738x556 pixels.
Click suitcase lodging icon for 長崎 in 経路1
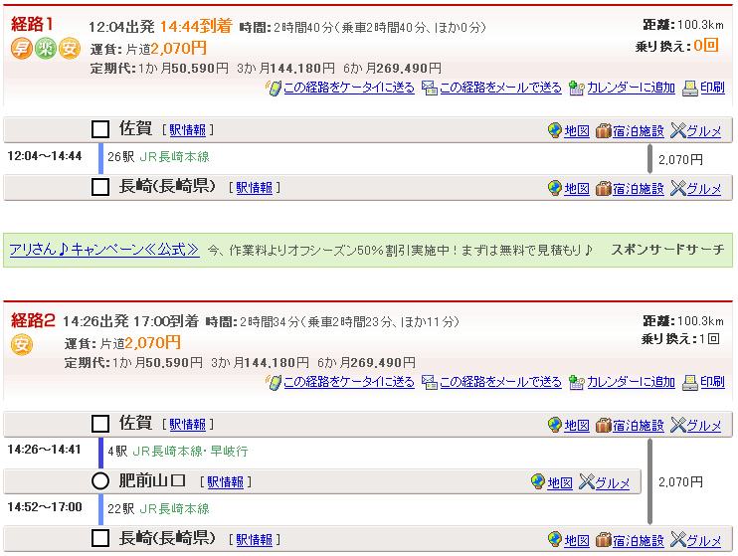tap(604, 188)
